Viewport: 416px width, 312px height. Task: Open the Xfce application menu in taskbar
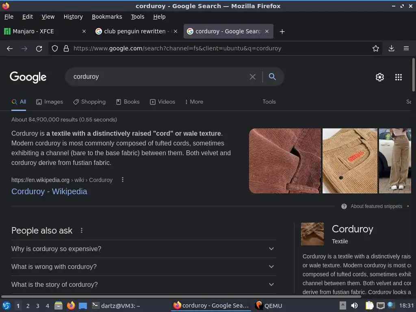point(6,305)
